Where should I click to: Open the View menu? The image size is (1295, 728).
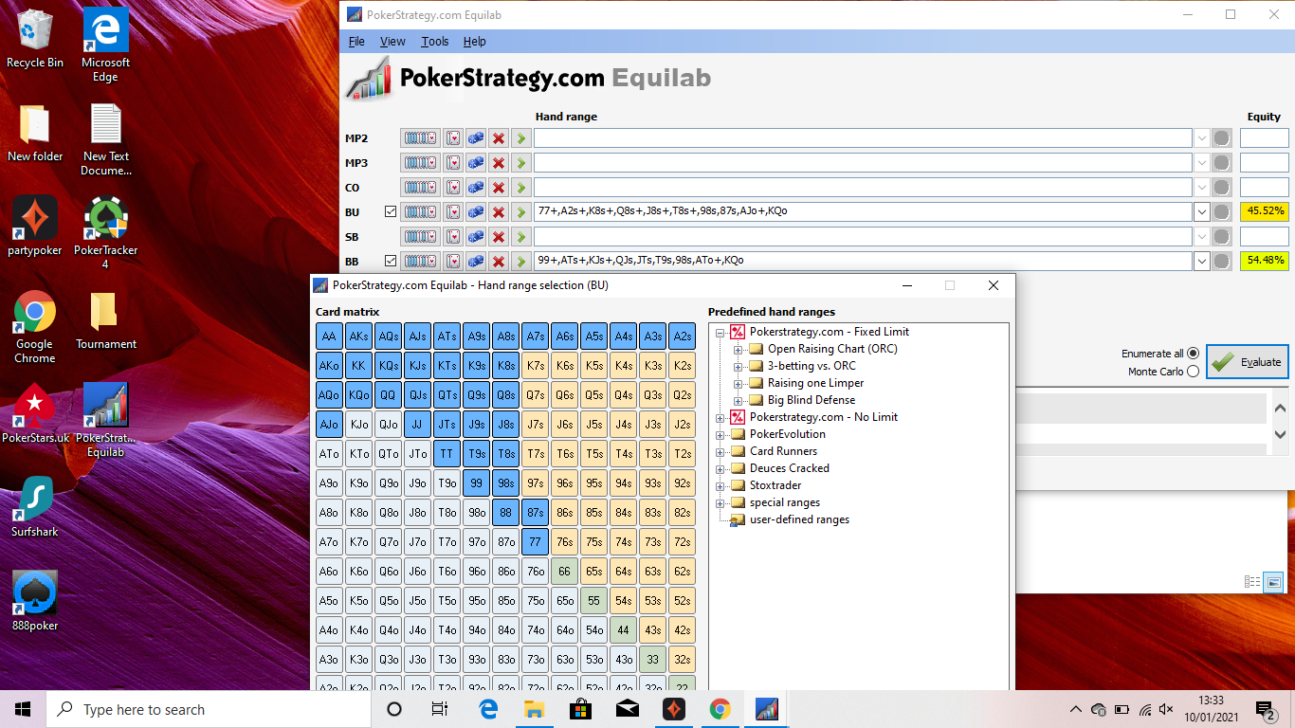tap(392, 42)
